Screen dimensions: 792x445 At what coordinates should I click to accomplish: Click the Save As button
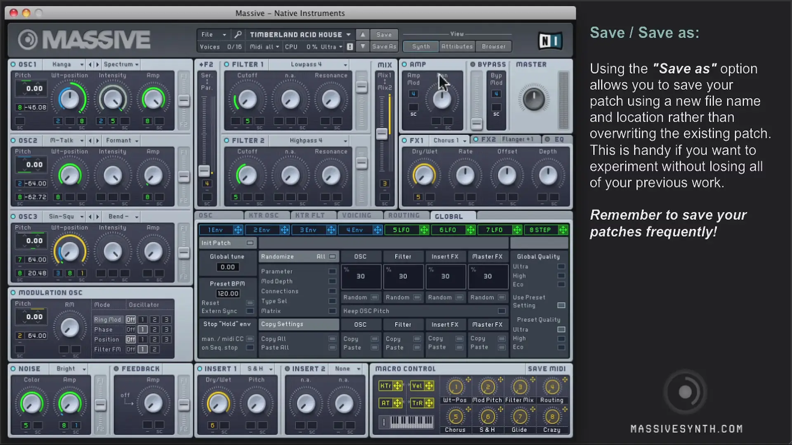click(384, 47)
